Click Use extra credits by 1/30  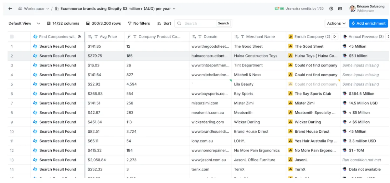coord(305,9)
